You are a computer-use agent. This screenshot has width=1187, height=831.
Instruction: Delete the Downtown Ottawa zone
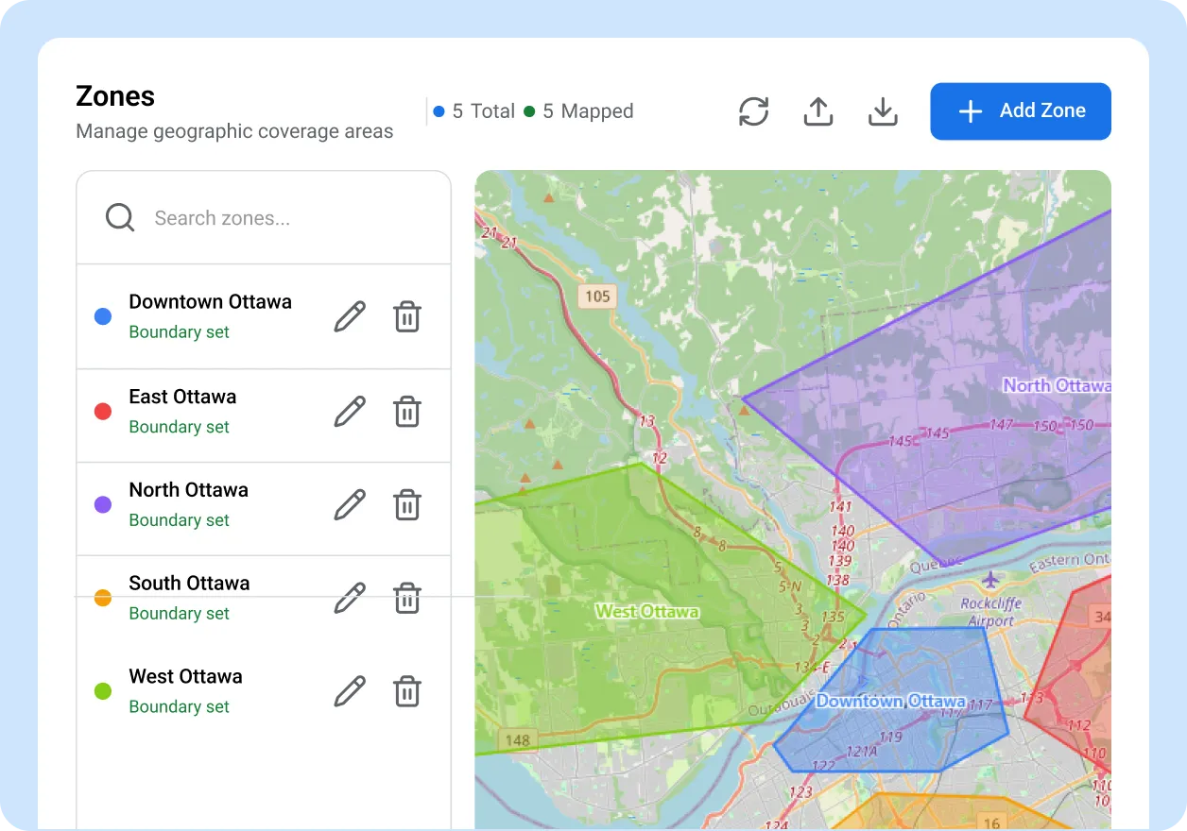406,316
